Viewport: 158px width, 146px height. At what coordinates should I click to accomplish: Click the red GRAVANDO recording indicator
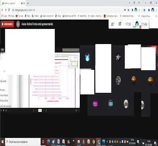tap(8, 24)
